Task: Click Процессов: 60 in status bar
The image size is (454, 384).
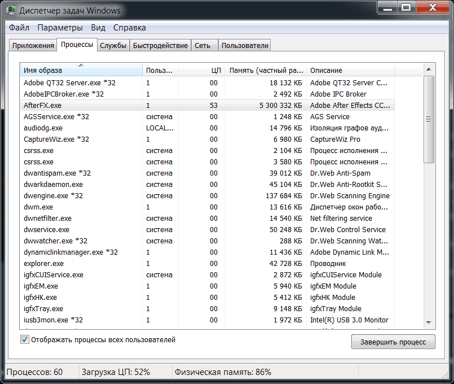Action: click(x=34, y=372)
